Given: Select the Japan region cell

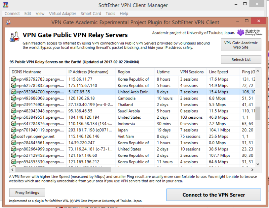Looking at the screenshot, I should [122, 130].
